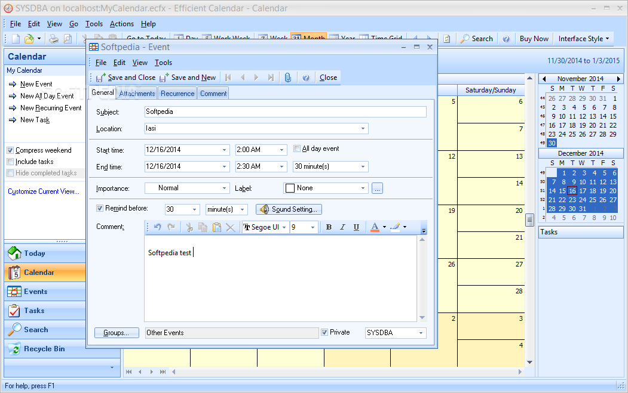Click refresh icon left of Search

tap(446, 39)
